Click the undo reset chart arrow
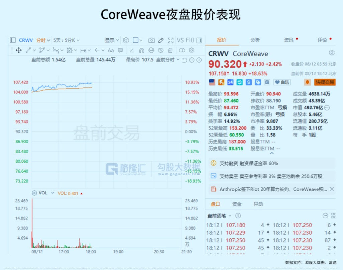 pos(185,60)
